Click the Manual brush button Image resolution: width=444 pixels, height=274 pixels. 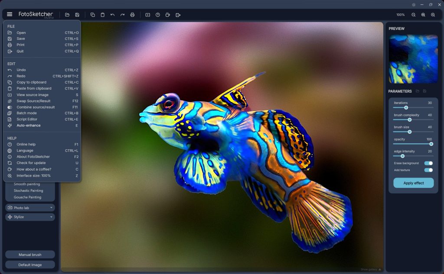(x=30, y=255)
